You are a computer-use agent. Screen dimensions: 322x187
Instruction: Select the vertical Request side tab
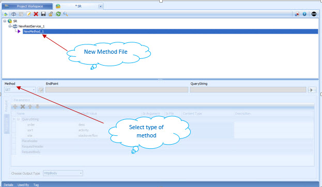[x=6, y=106]
